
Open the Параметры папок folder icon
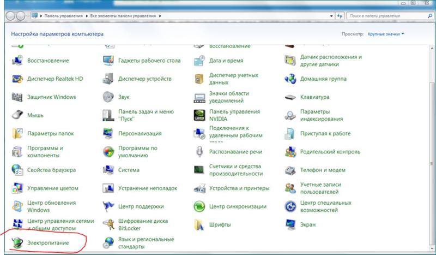click(x=17, y=133)
